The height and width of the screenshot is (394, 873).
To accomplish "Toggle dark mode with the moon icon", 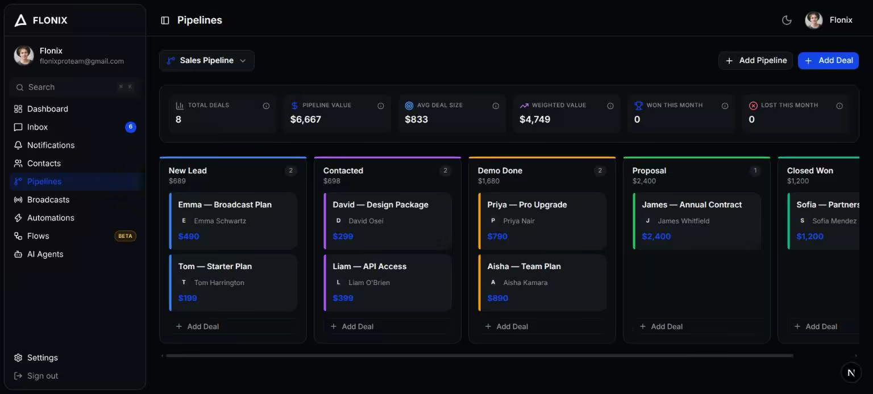I will pyautogui.click(x=787, y=20).
